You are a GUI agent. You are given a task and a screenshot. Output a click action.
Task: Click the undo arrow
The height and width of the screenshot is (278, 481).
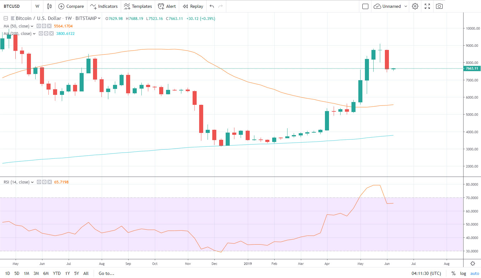[211, 6]
